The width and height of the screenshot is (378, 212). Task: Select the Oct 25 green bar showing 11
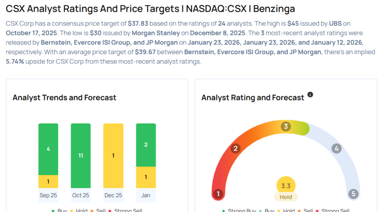coord(81,156)
